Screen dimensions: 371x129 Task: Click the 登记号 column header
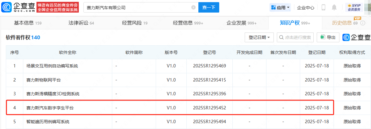point(209,52)
